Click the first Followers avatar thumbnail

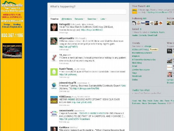tap(169, 23)
